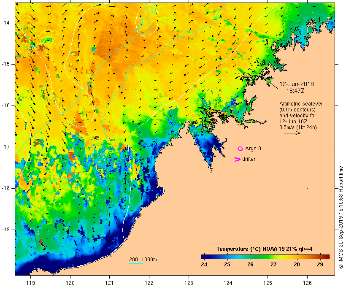Click colorbar tick label 28

click(297, 265)
